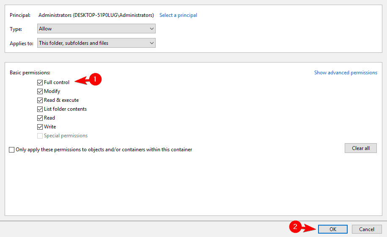This screenshot has height=237, width=387.
Task: Confirm with the OK button
Action: [x=333, y=229]
